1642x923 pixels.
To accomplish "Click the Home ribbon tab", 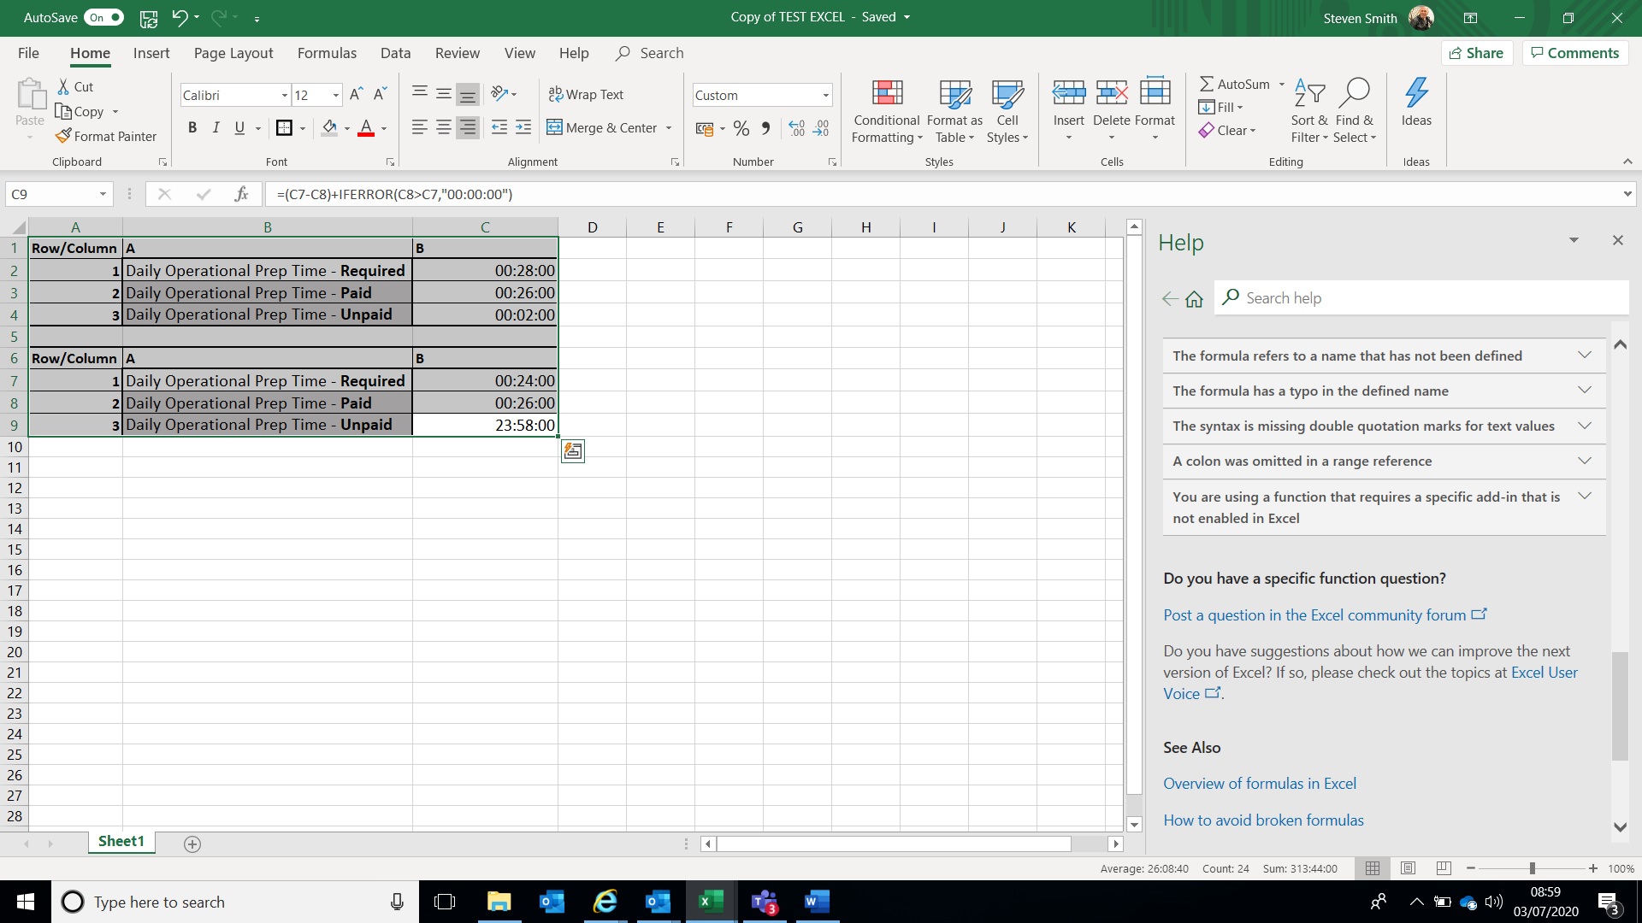I will point(89,52).
